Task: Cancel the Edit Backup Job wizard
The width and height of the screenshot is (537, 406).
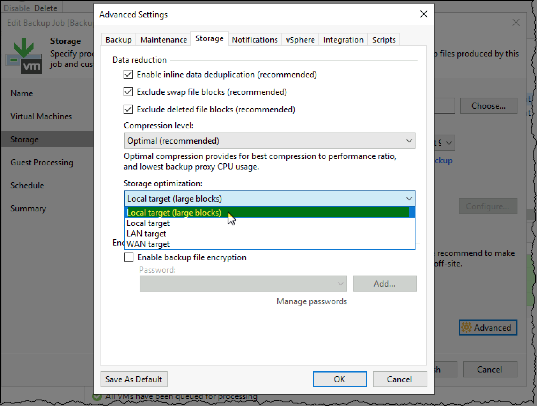Action: [x=490, y=369]
